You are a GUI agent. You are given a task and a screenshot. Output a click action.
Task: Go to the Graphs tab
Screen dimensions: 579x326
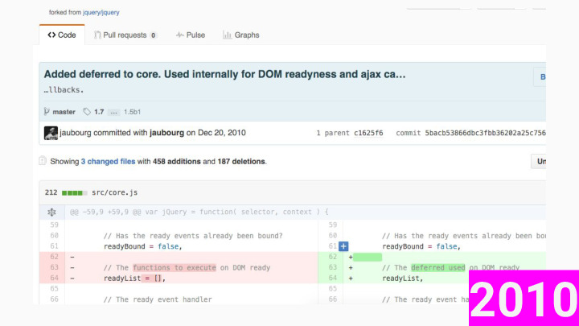[x=241, y=35]
